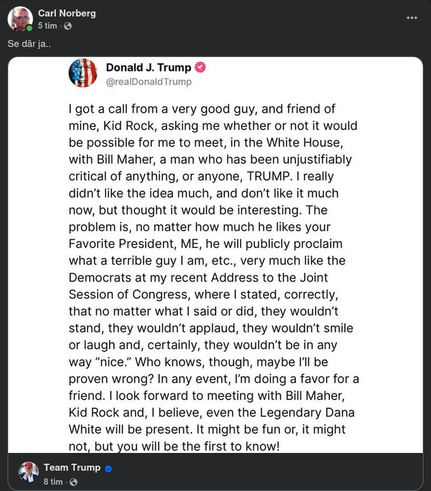
Task: Click the Carl Norberg name link
Action: [x=67, y=13]
